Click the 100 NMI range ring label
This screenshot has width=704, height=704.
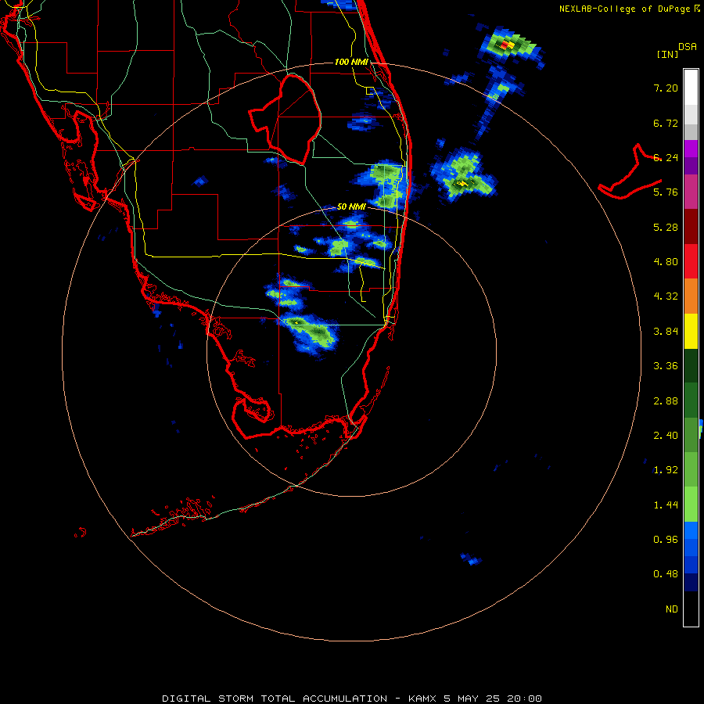coord(351,62)
